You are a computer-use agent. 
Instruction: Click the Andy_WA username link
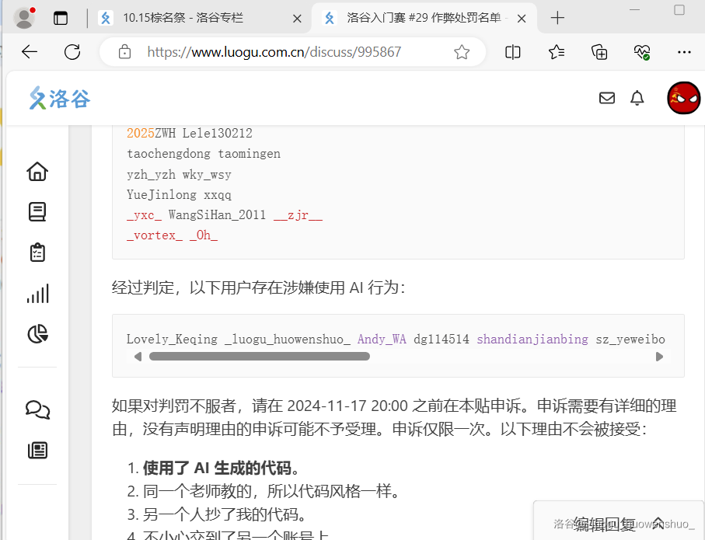[x=382, y=340]
